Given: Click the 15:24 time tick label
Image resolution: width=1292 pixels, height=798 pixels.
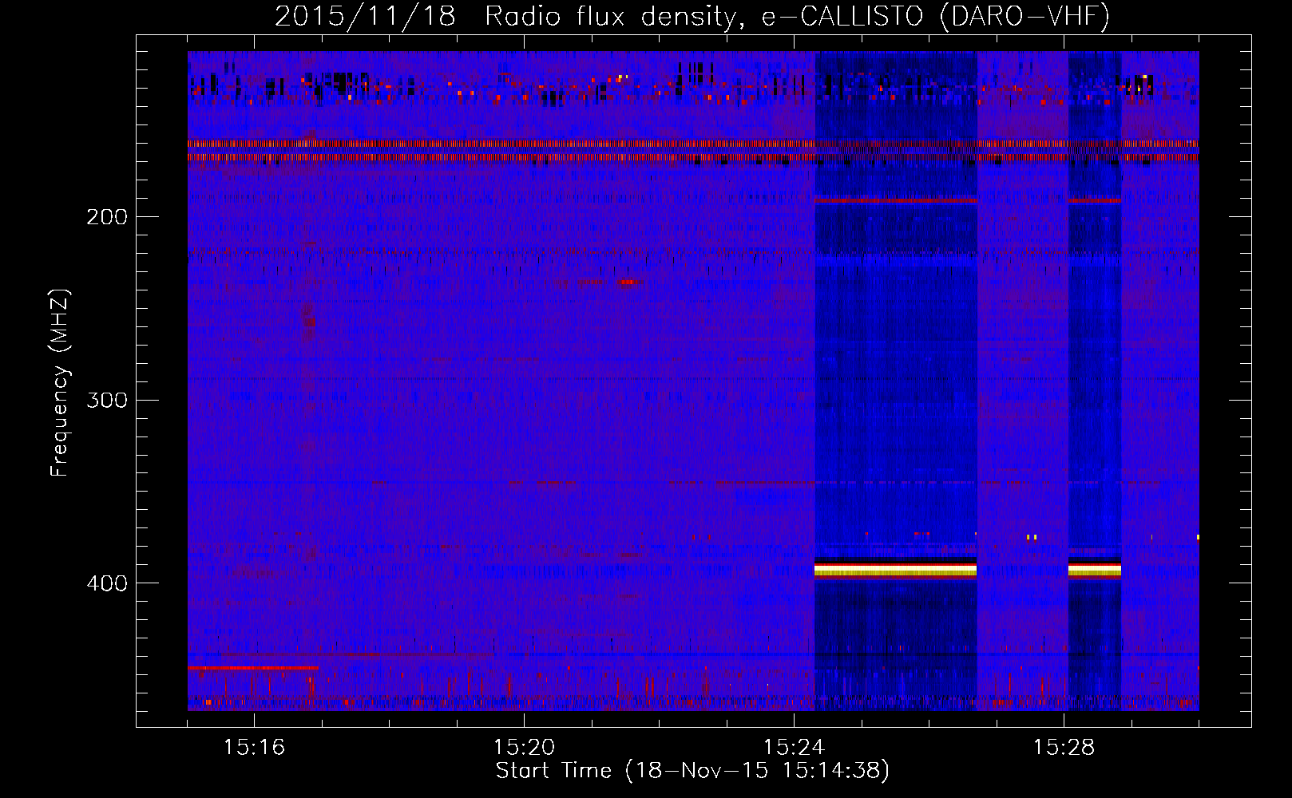Looking at the screenshot, I should coord(794,747).
